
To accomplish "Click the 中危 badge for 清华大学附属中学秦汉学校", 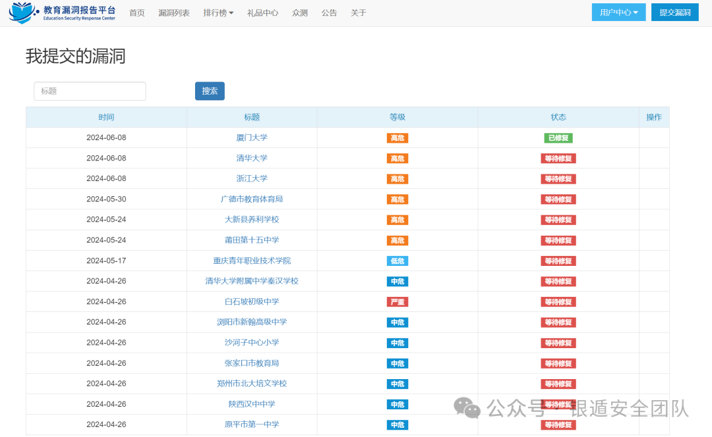I will 398,282.
